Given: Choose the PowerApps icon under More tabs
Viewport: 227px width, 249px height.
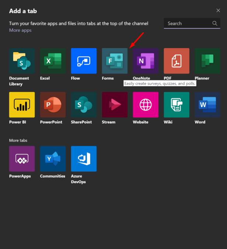Looking at the screenshot, I should point(22,159).
